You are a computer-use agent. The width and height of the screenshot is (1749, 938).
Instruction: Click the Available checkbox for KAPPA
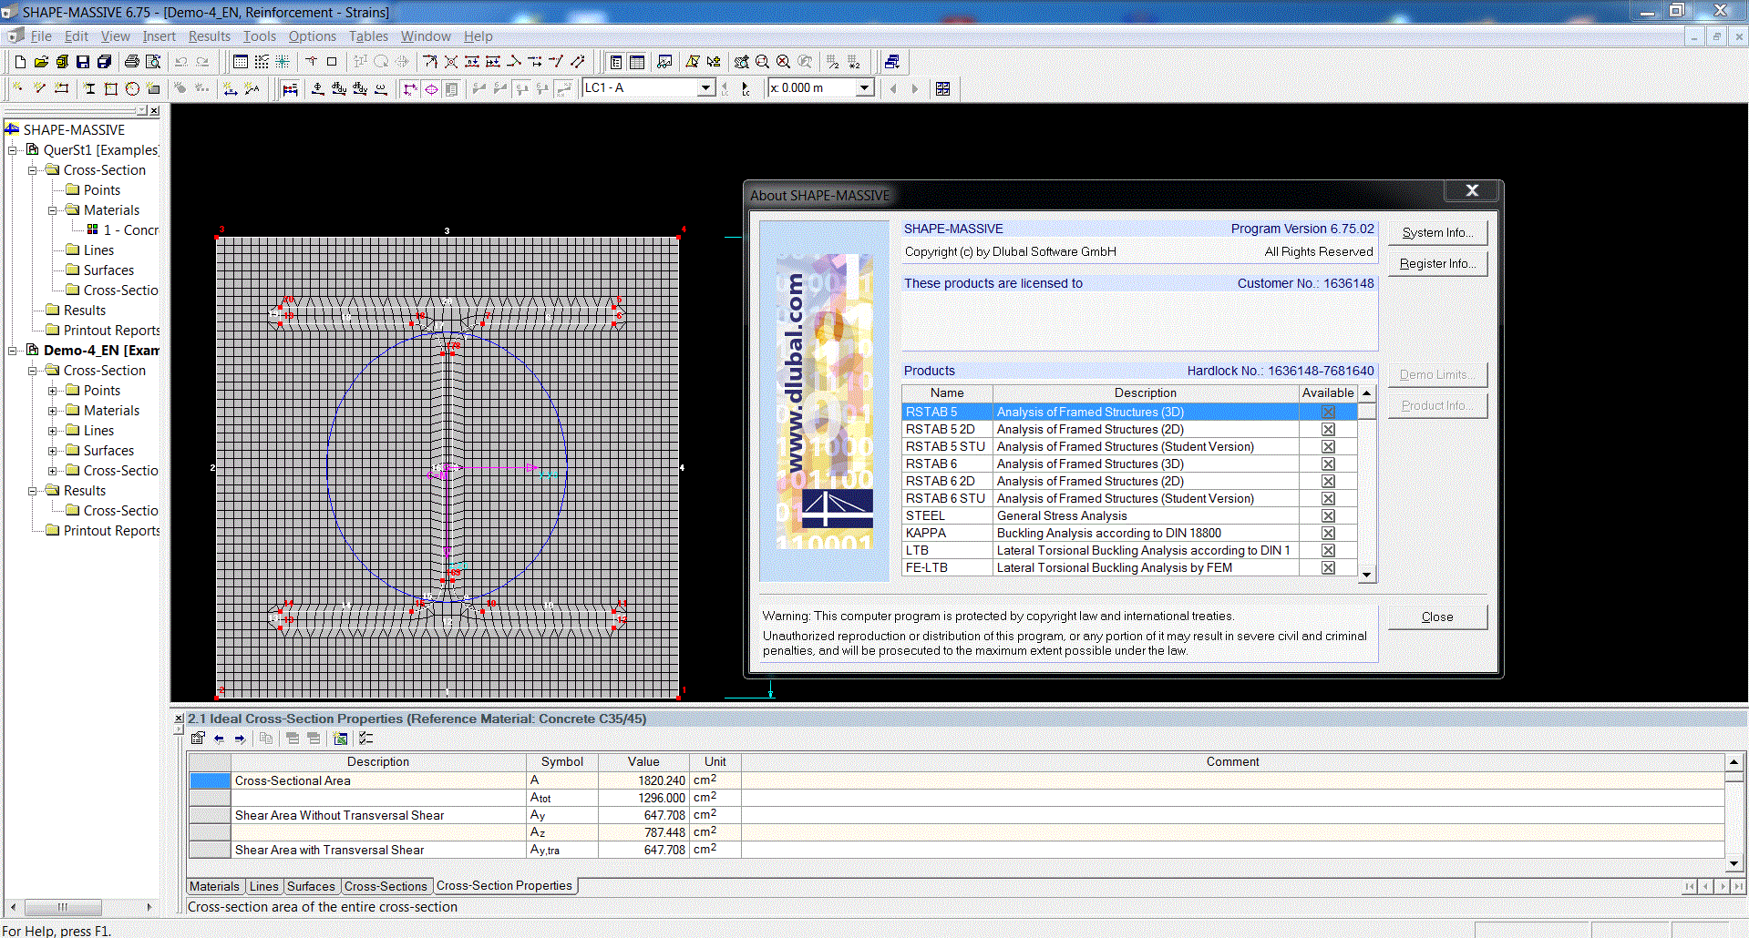coord(1328,533)
